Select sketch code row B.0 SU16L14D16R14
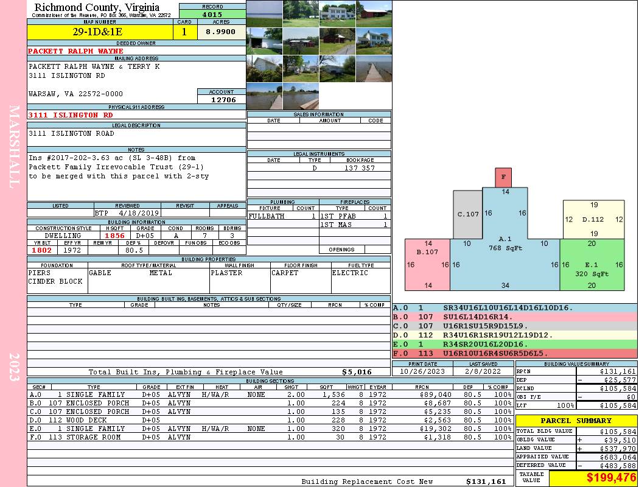This screenshot has width=639, height=487. (x=514, y=317)
